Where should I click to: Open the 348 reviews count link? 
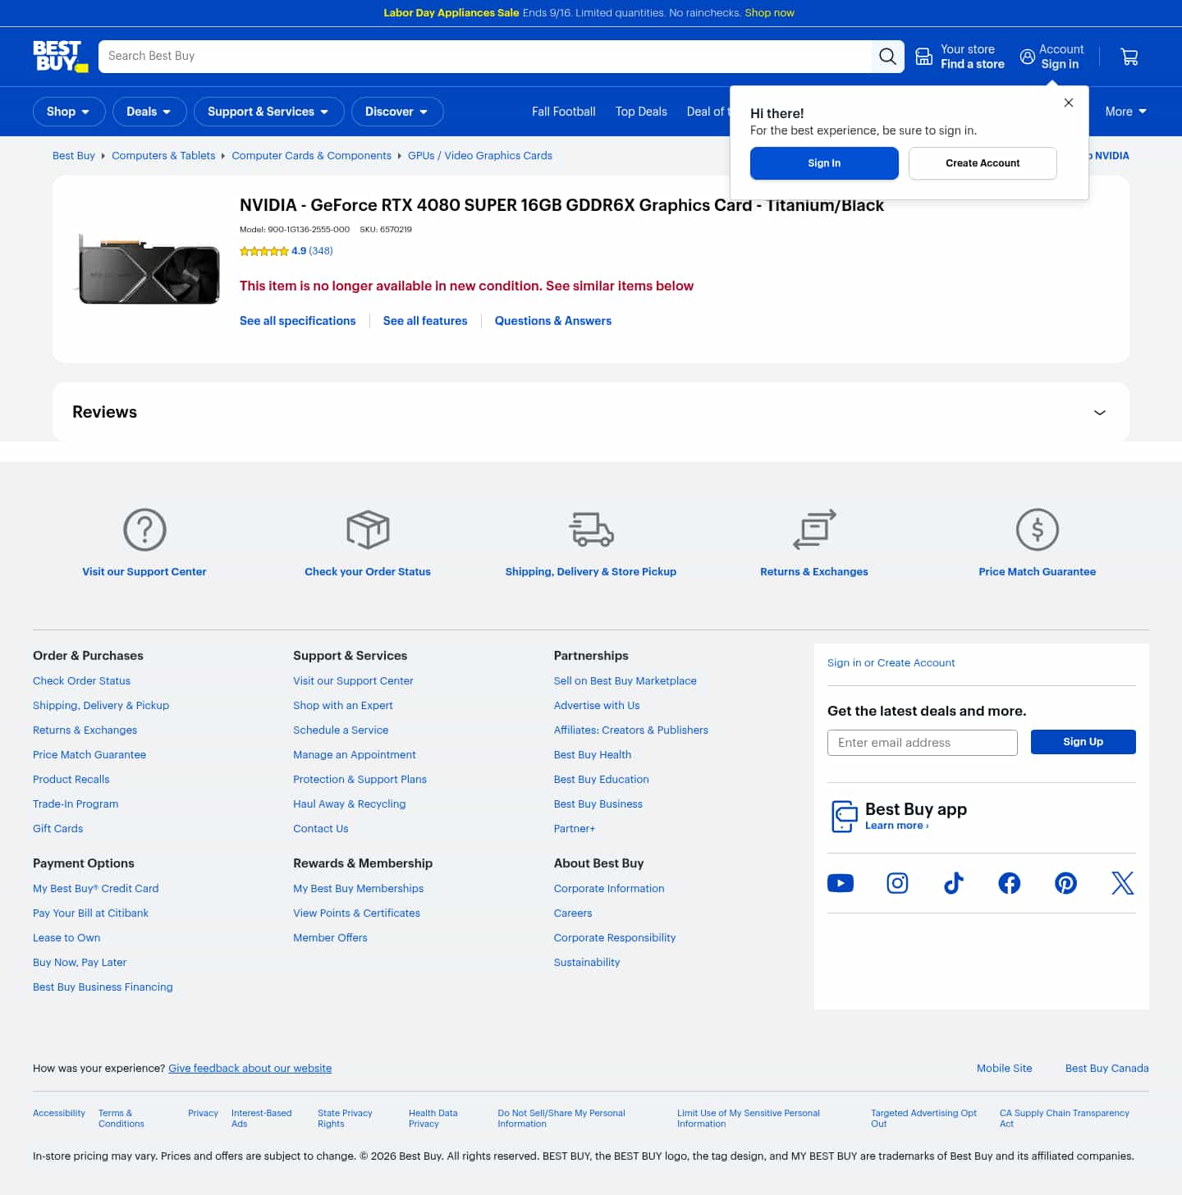click(x=321, y=251)
